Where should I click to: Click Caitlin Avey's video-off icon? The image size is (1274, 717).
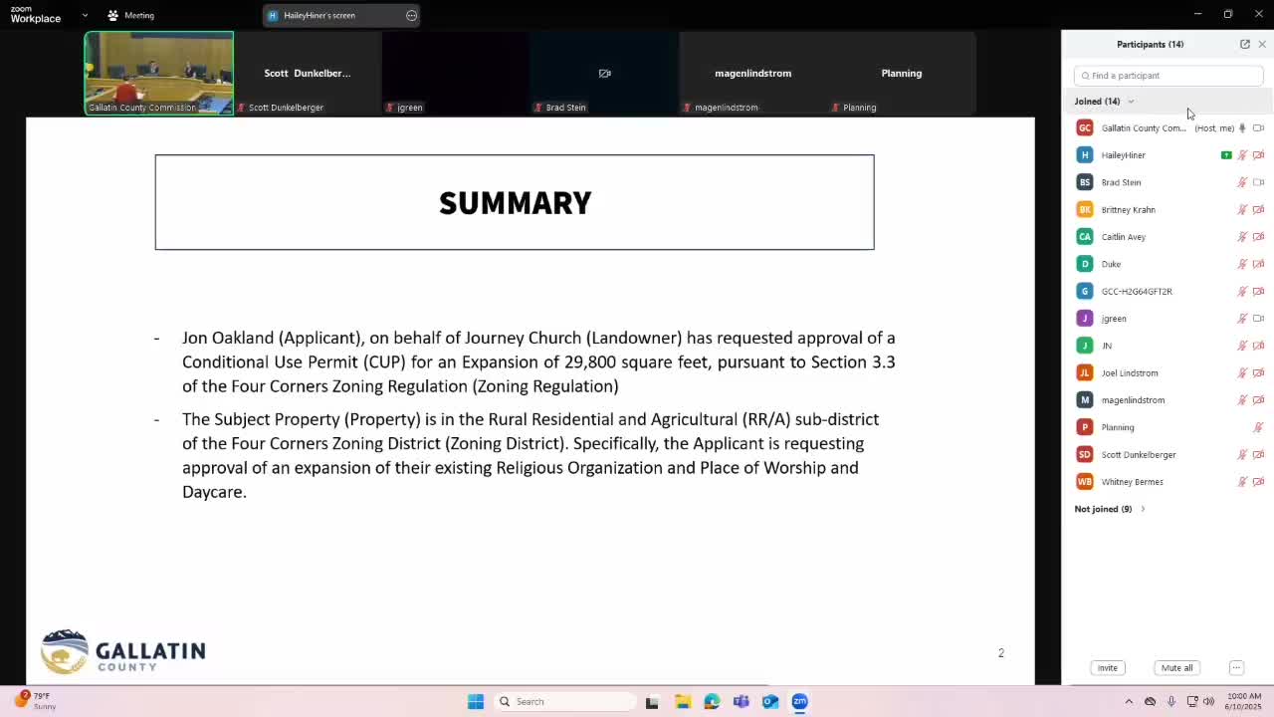pyautogui.click(x=1258, y=237)
